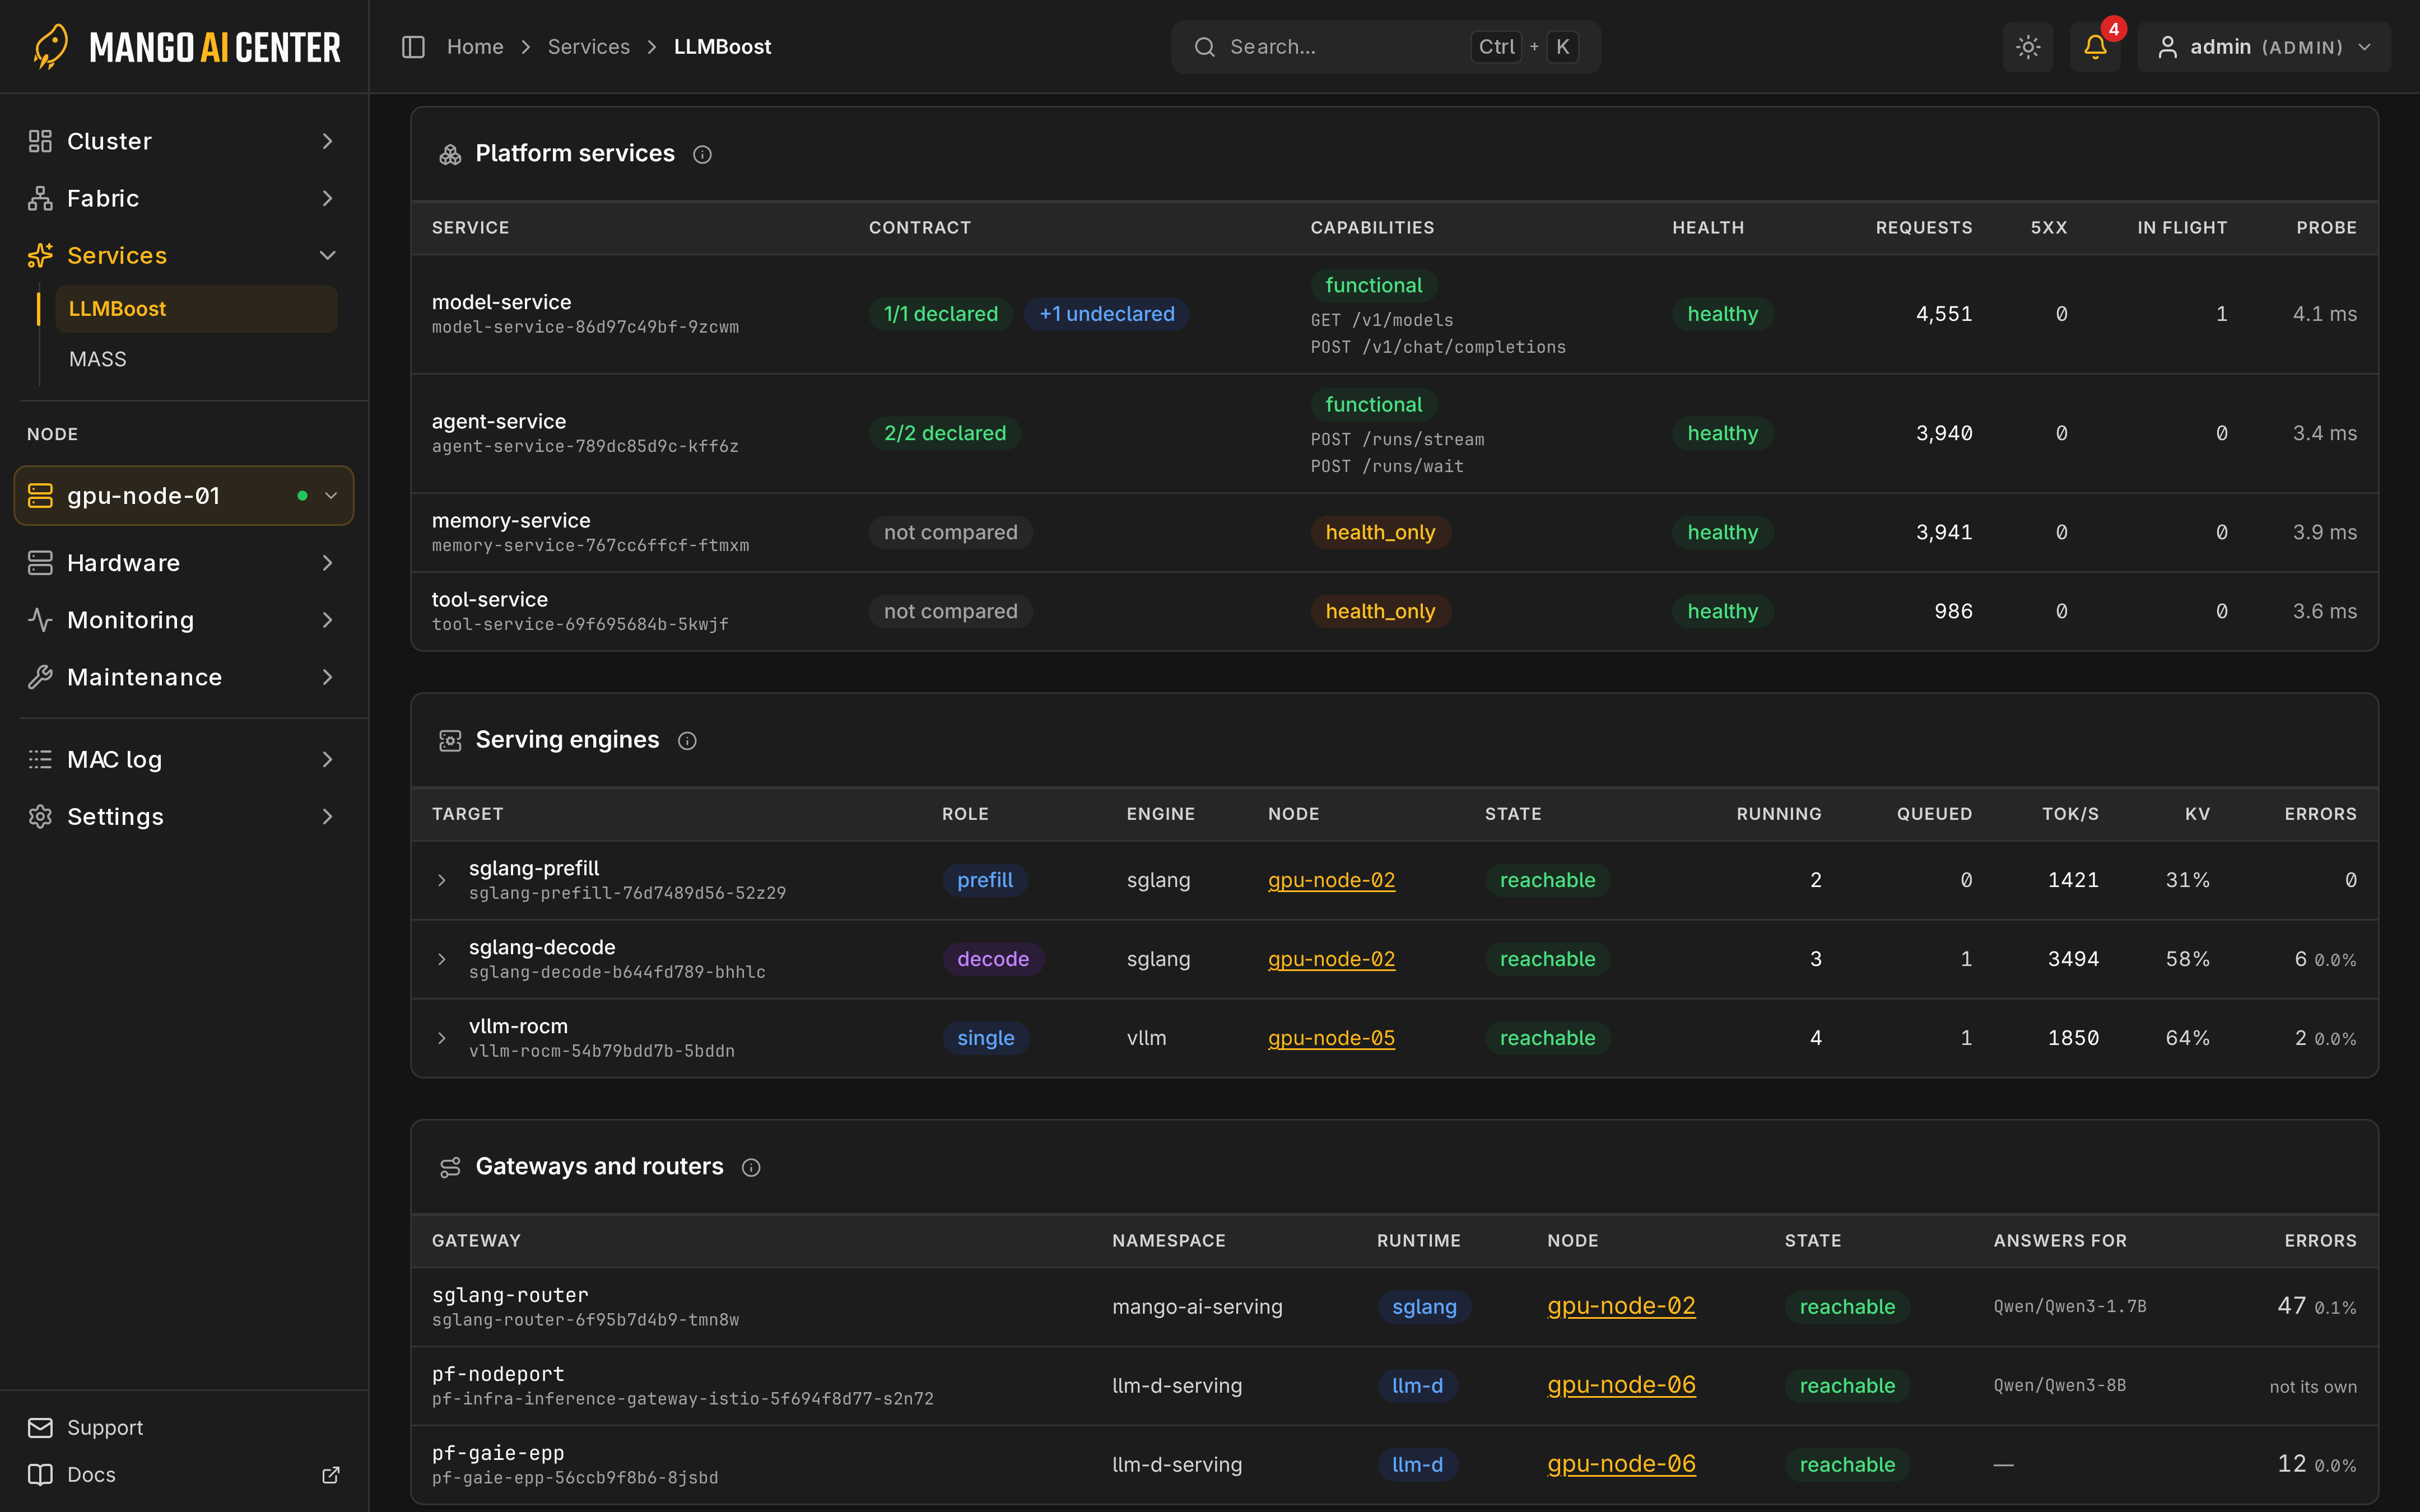Click the 2/2 declared badge

pos(944,433)
